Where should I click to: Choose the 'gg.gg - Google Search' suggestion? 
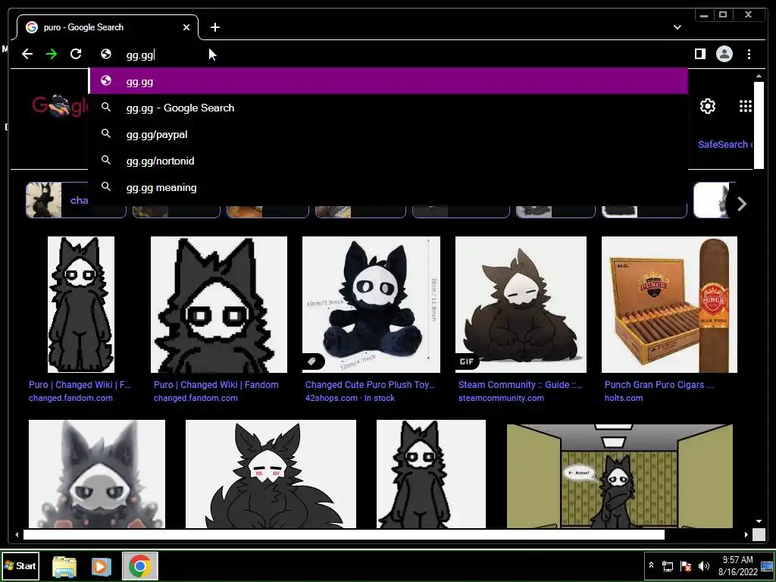click(x=389, y=108)
